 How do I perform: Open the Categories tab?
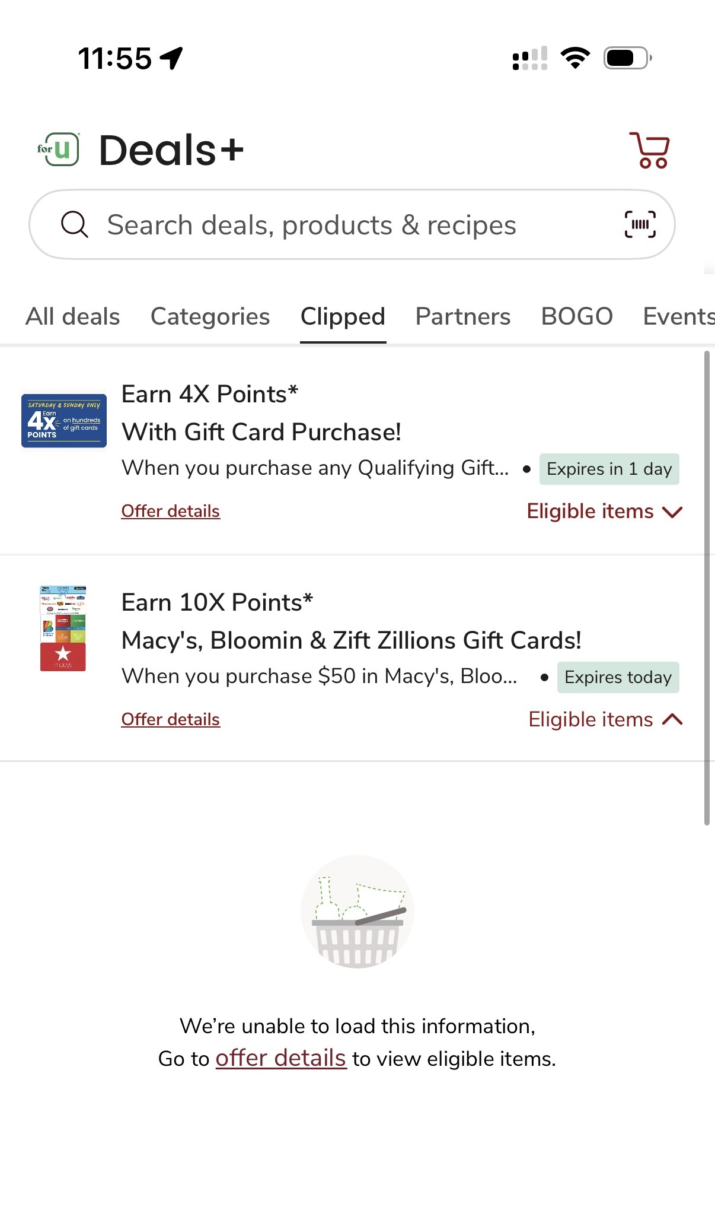click(x=210, y=316)
